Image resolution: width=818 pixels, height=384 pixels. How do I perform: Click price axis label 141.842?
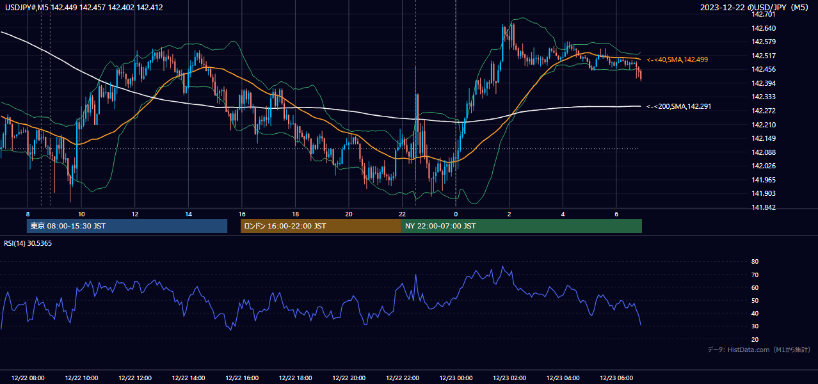tap(763, 207)
